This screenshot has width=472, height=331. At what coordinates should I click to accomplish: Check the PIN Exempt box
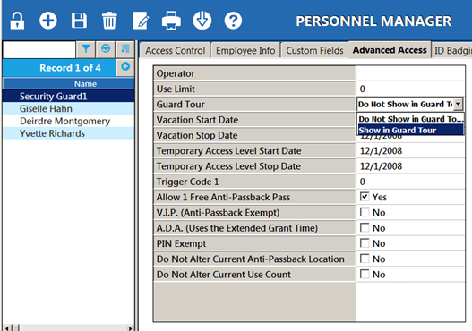tap(365, 243)
